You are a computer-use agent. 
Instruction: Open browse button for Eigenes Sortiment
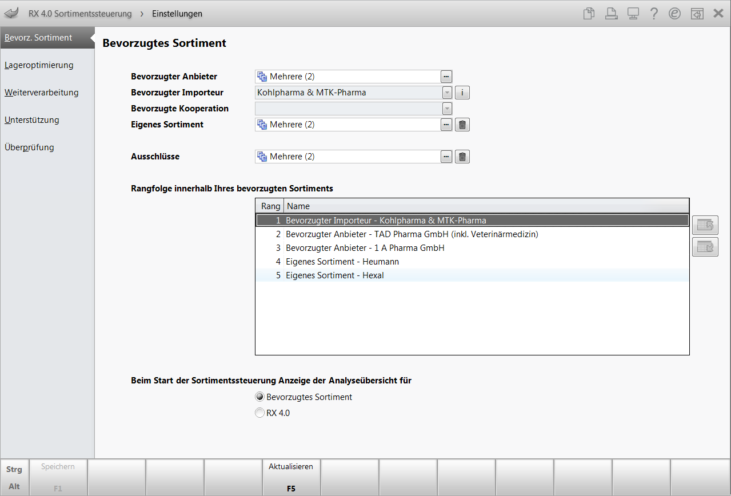(x=446, y=125)
